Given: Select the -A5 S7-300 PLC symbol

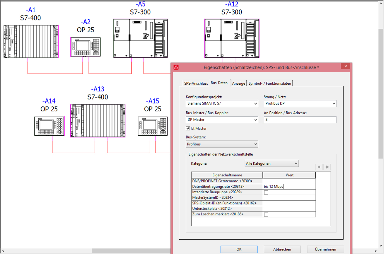Looking at the screenshot, I should [140, 38].
